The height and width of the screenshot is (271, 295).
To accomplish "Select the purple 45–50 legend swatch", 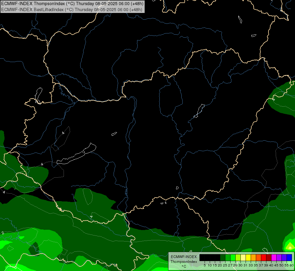I will [279, 257].
